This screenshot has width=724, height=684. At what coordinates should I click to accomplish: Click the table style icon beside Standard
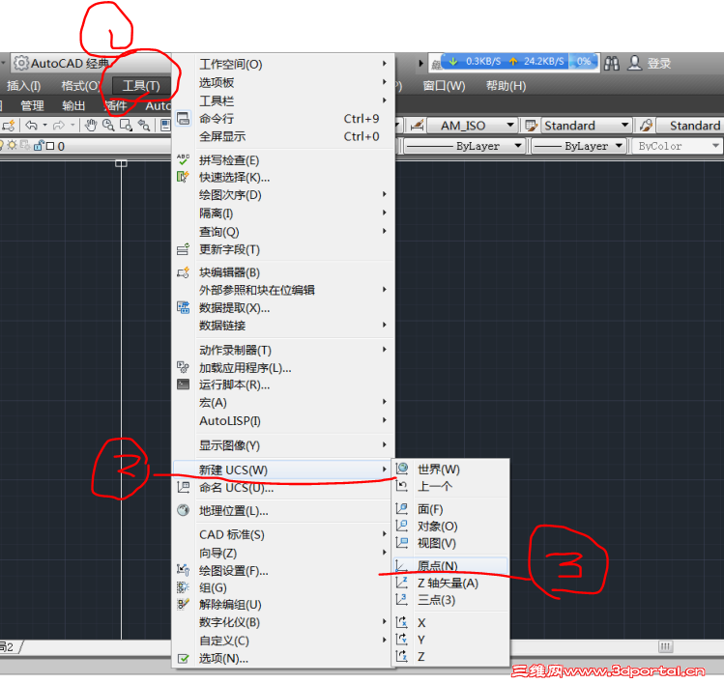[x=532, y=126]
